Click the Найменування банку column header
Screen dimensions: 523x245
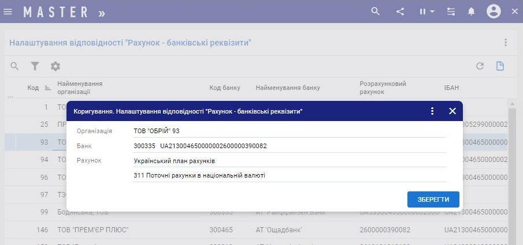288,88
